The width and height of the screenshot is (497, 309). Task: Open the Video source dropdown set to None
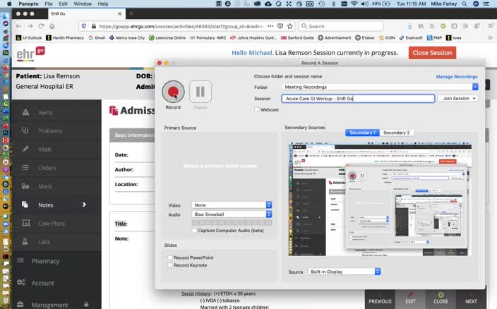coord(232,205)
